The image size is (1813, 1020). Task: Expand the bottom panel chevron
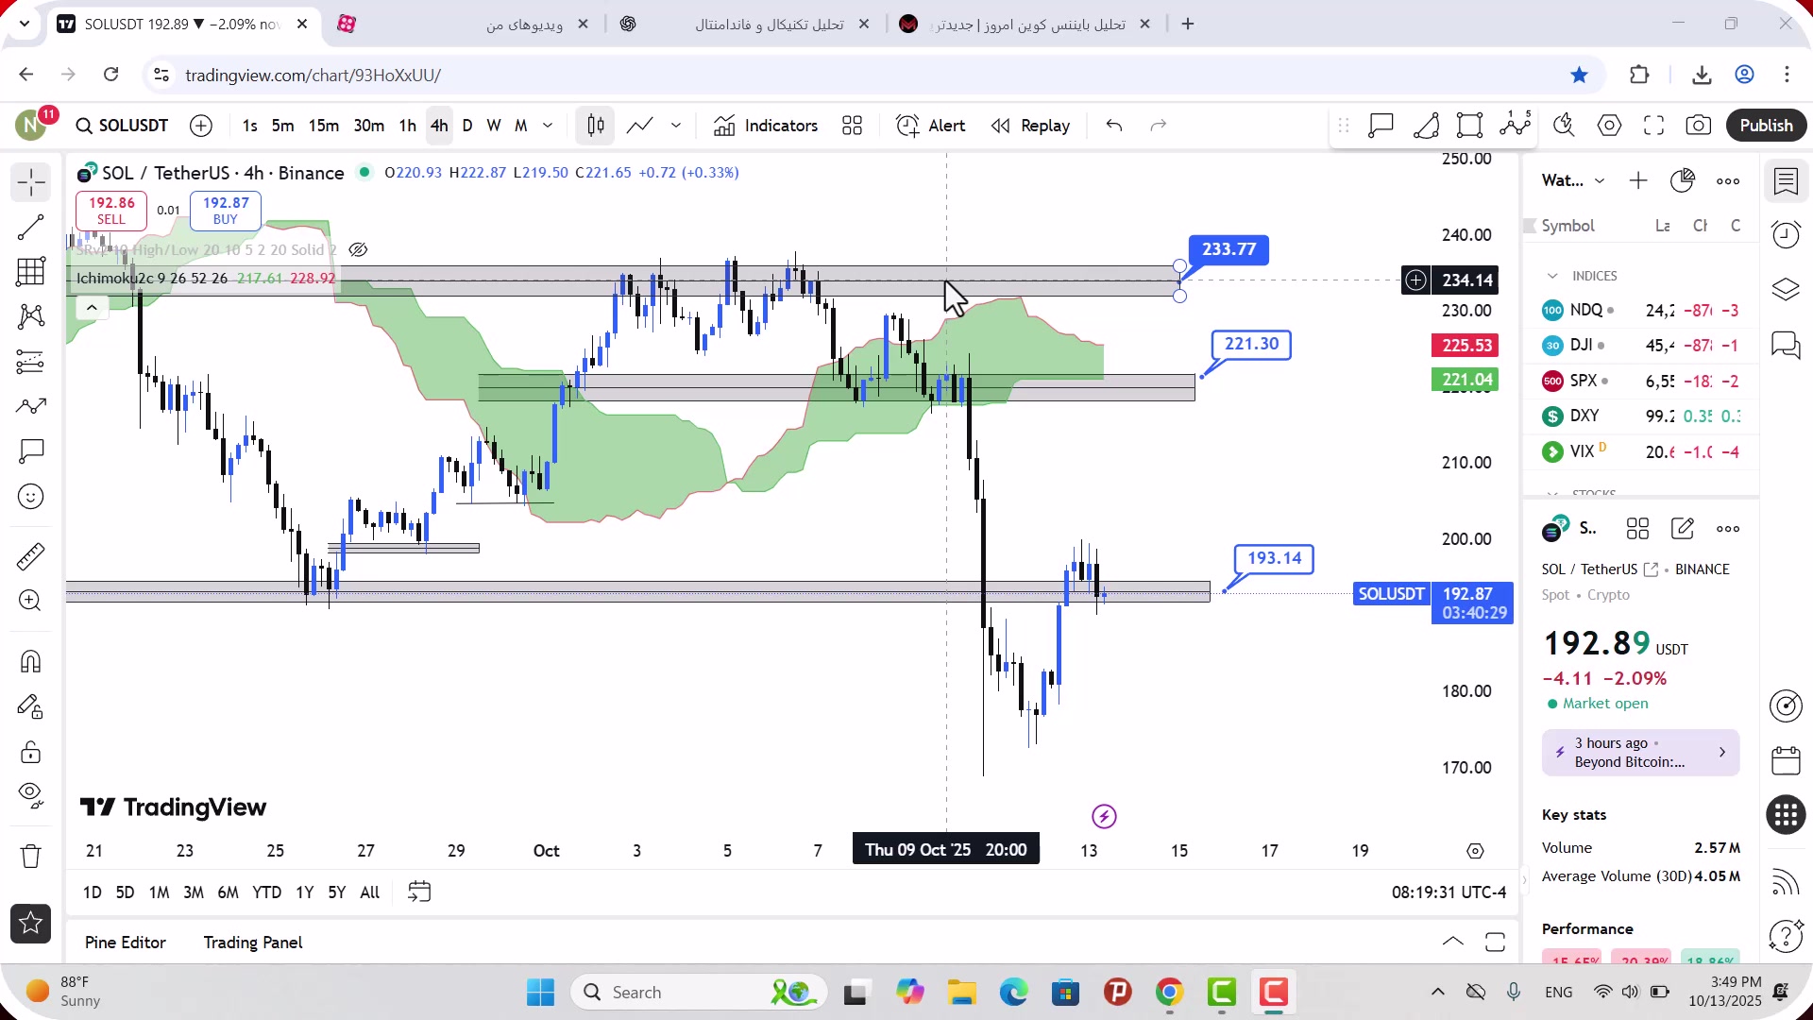1453,942
